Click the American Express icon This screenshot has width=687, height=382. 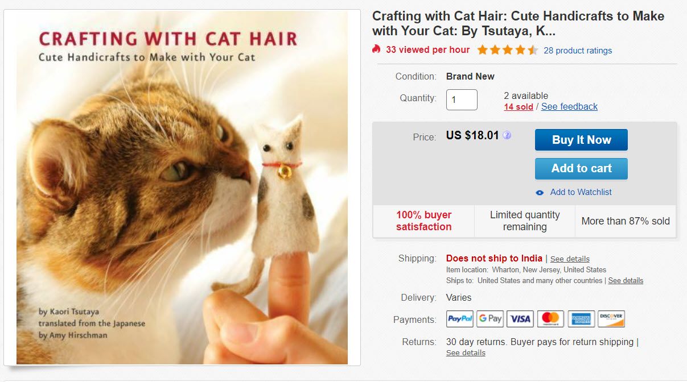coord(581,319)
